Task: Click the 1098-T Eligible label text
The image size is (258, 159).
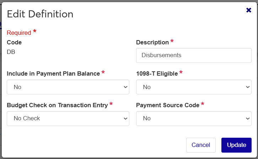Action: coord(157,74)
